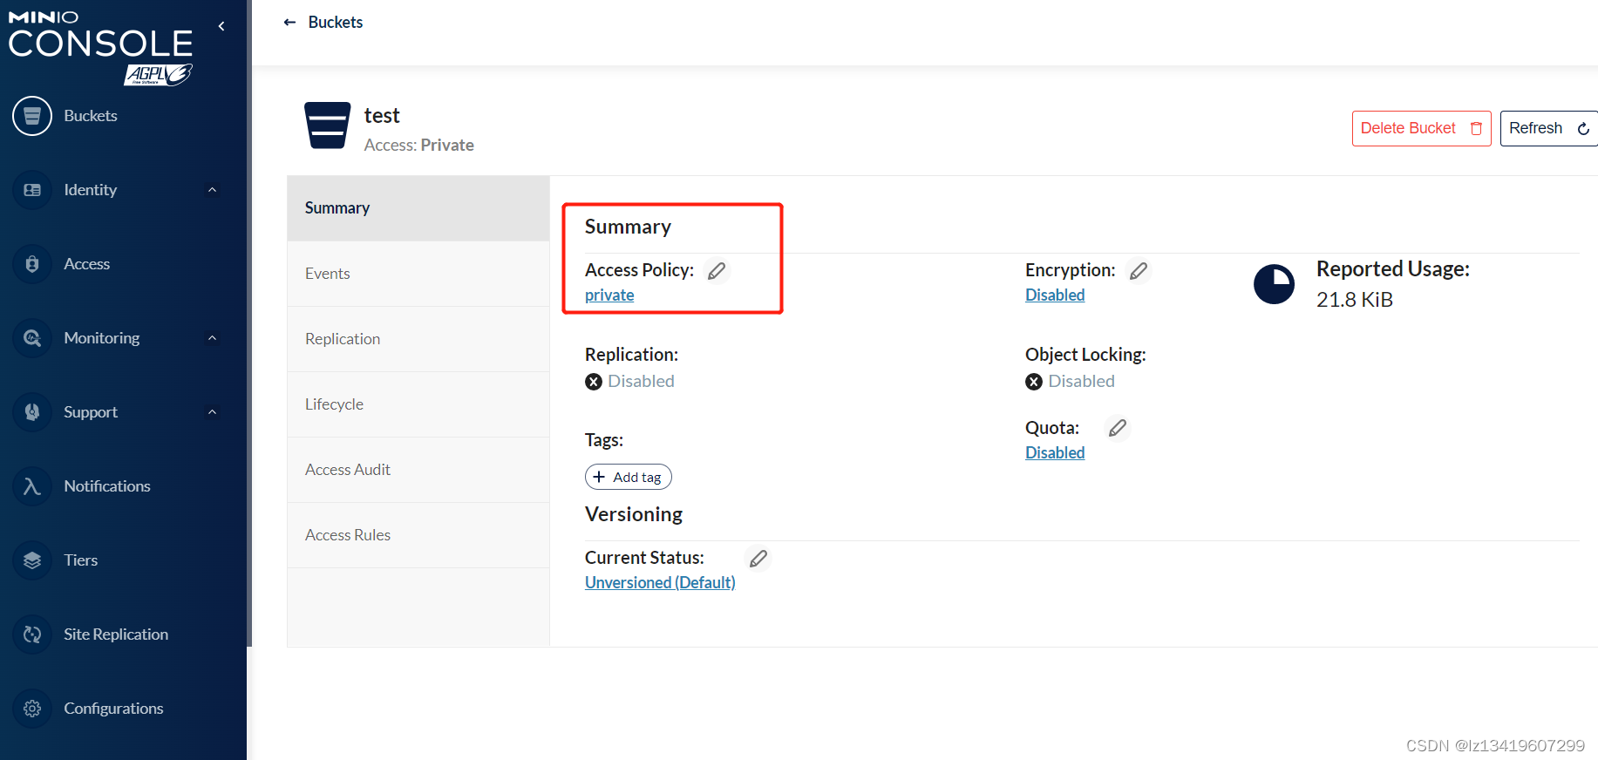Click the Encryption edit pencil icon
The height and width of the screenshot is (760, 1598).
pyautogui.click(x=1138, y=271)
